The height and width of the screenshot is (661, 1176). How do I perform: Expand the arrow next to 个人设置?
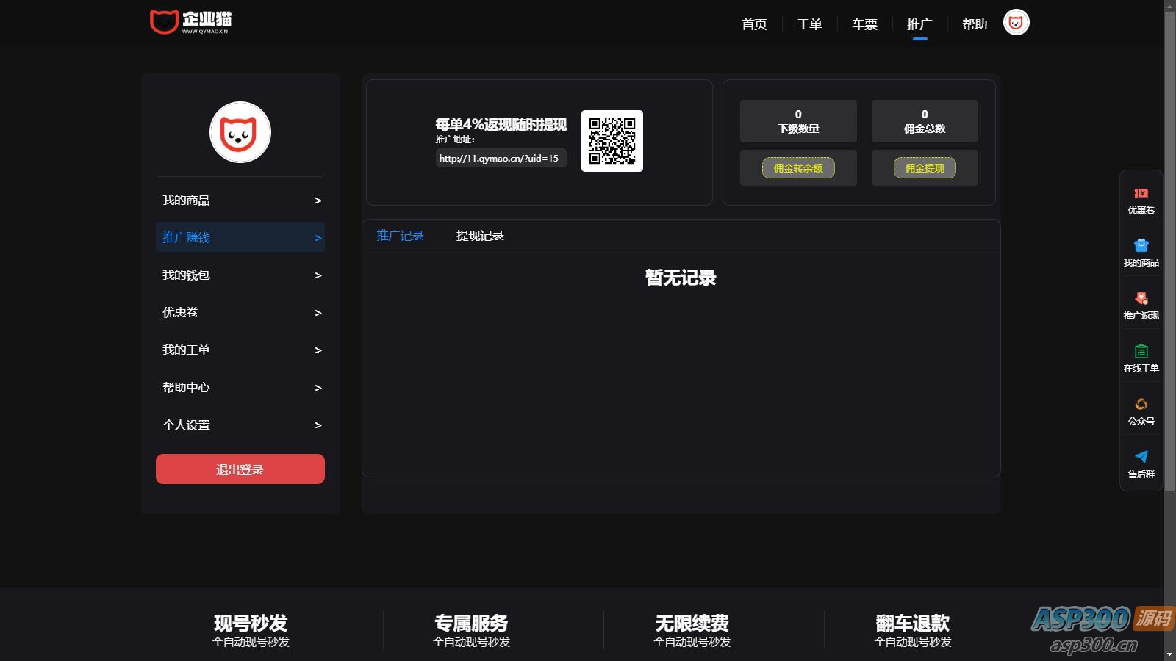coord(318,425)
